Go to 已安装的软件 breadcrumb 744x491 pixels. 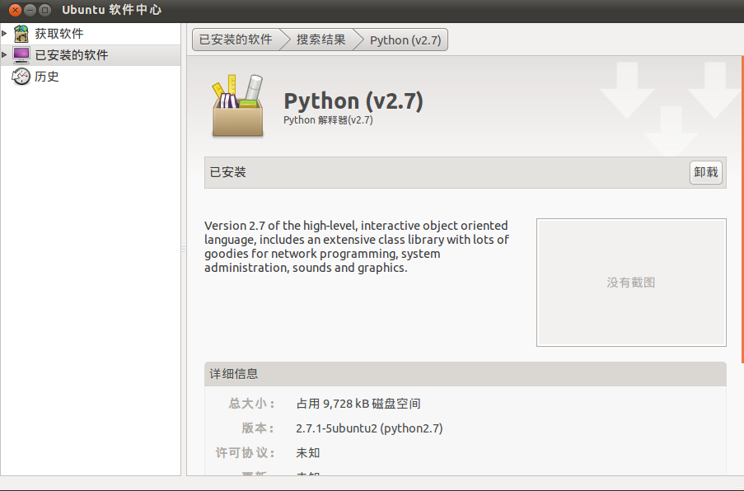point(236,40)
